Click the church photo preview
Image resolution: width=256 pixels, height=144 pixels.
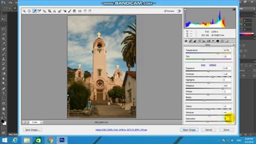pyautogui.click(x=102, y=67)
